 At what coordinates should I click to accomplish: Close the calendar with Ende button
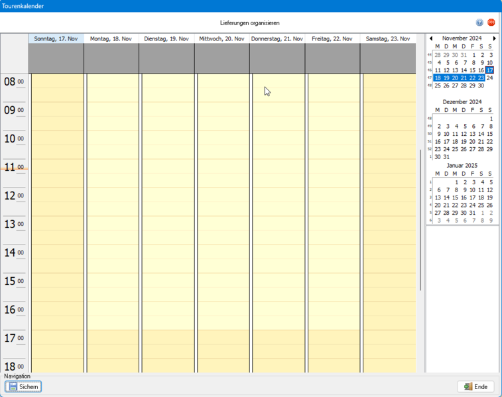coord(475,386)
